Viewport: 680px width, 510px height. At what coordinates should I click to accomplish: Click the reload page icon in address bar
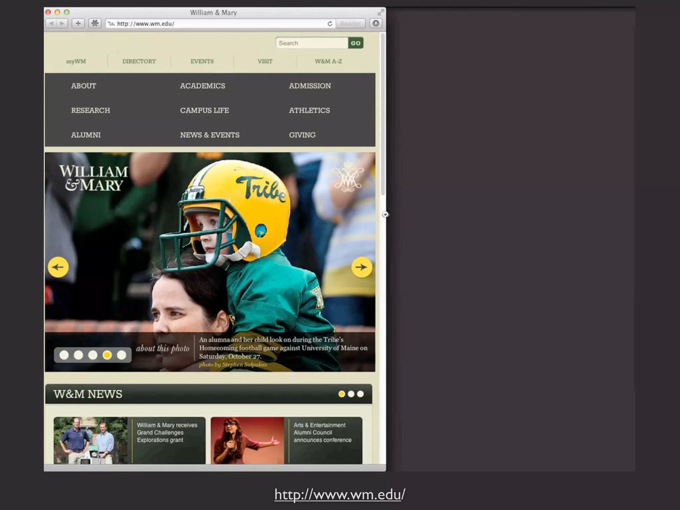tap(330, 24)
